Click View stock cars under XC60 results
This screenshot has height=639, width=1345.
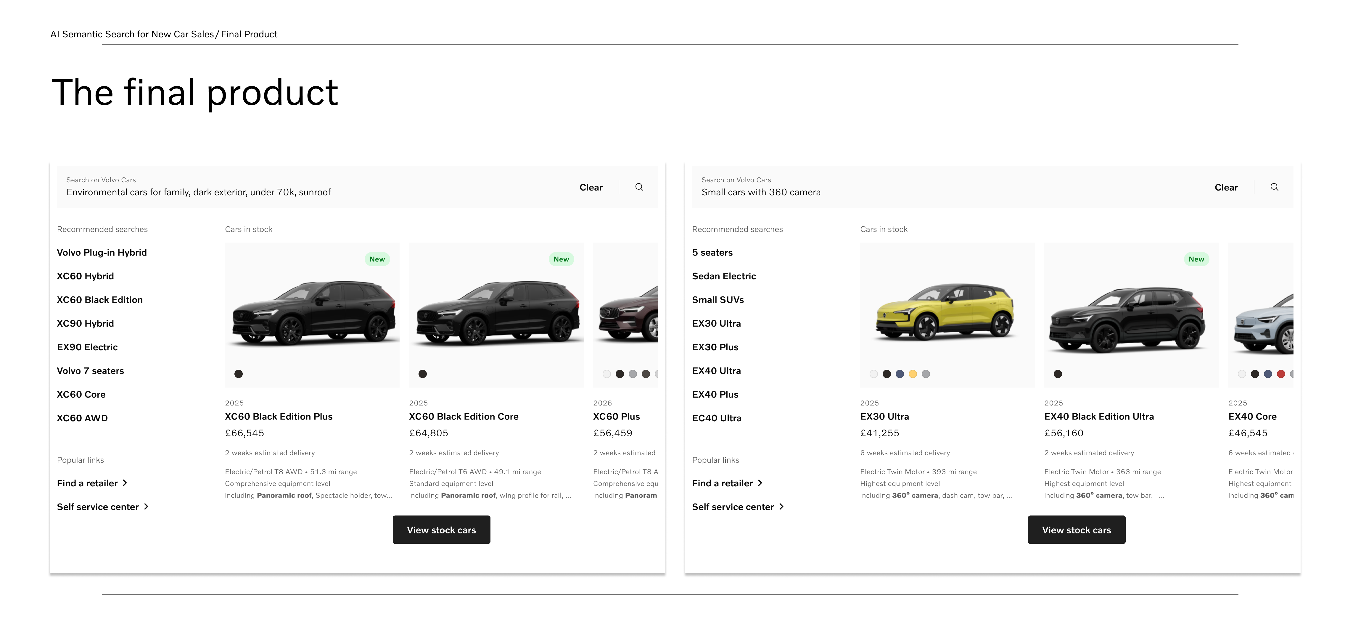(441, 530)
